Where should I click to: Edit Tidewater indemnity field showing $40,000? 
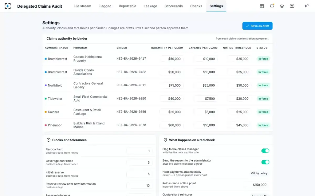(x=172, y=99)
